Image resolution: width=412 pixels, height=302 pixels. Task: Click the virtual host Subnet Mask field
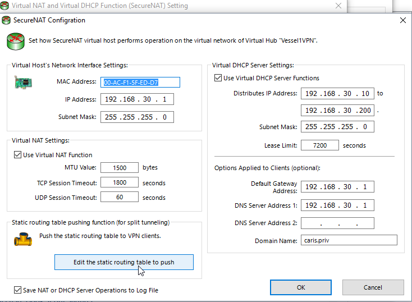pos(137,117)
